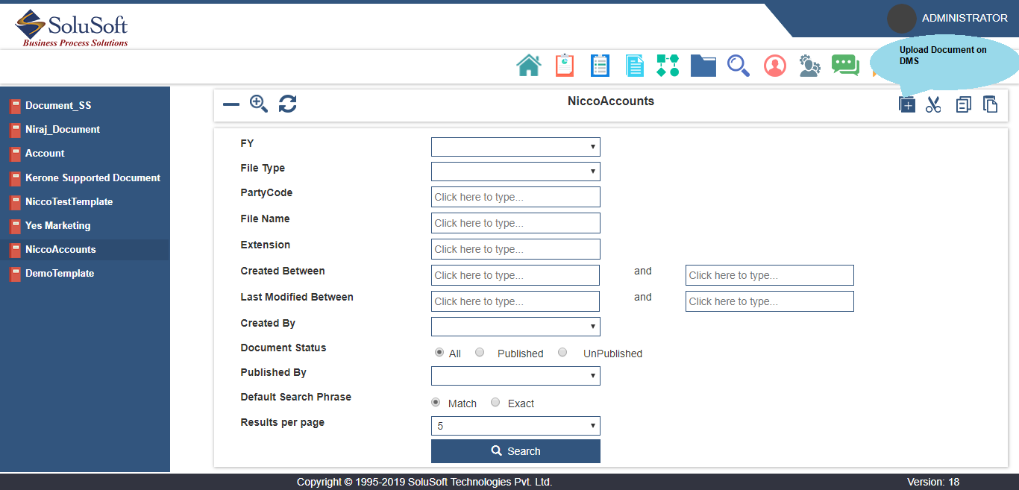
Task: Select the Published document status radio
Action: pyautogui.click(x=480, y=353)
